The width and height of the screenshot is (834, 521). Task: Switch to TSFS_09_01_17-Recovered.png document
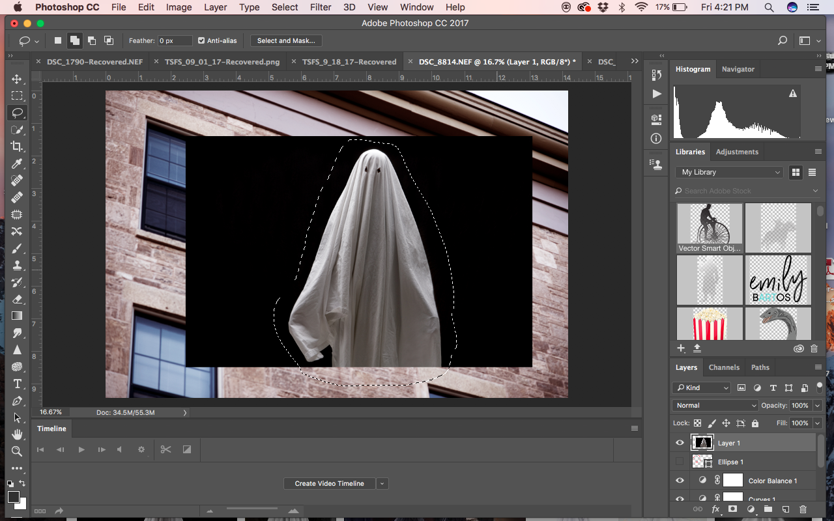(222, 62)
